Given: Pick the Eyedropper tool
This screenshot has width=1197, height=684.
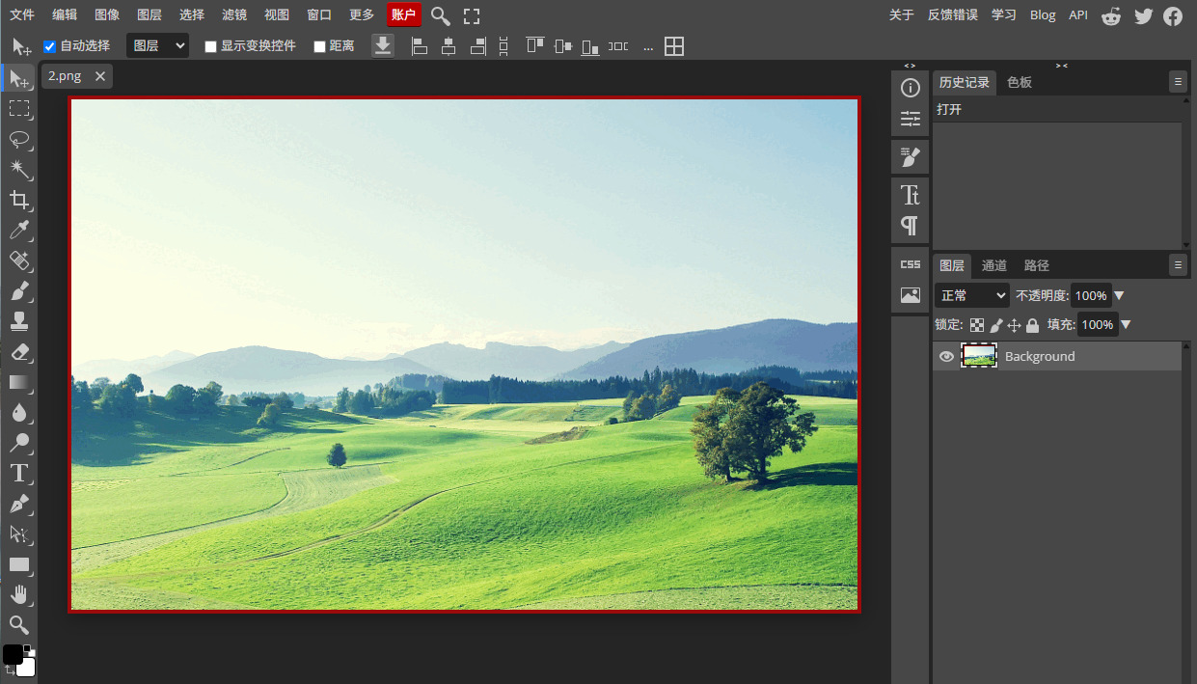Looking at the screenshot, I should (19, 230).
